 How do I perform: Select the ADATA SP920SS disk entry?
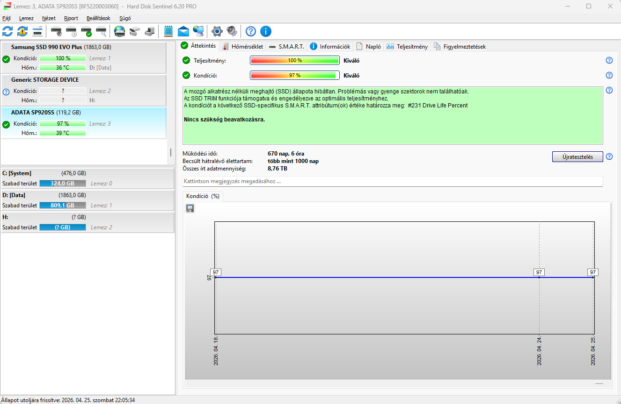(x=83, y=123)
